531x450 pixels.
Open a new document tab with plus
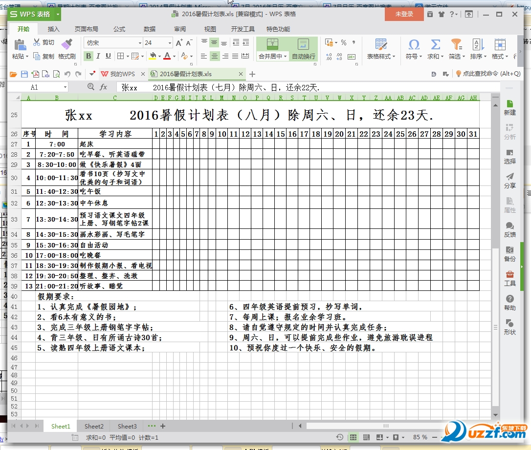click(252, 74)
